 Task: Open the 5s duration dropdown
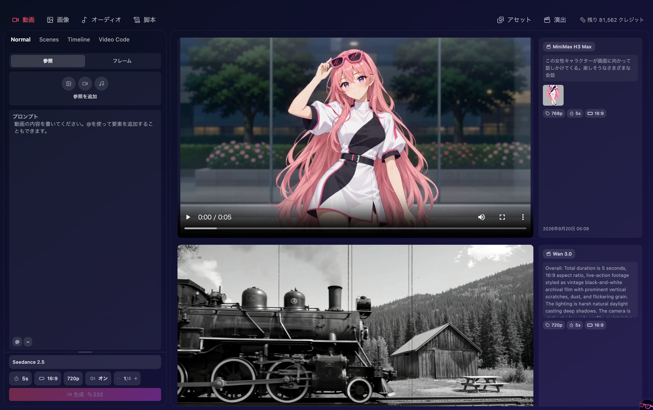(20, 378)
